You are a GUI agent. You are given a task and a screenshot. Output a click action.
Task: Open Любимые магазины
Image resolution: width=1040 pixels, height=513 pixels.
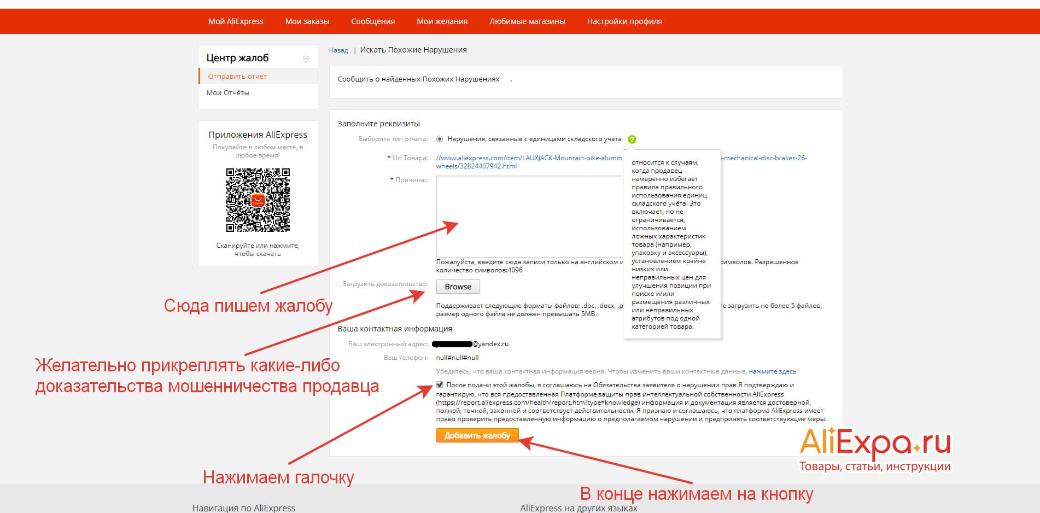[527, 21]
